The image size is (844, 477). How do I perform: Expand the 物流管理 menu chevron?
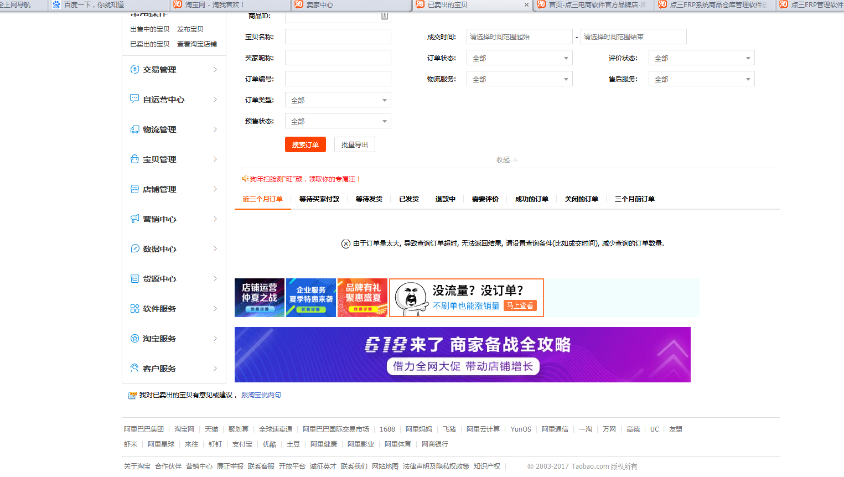215,129
